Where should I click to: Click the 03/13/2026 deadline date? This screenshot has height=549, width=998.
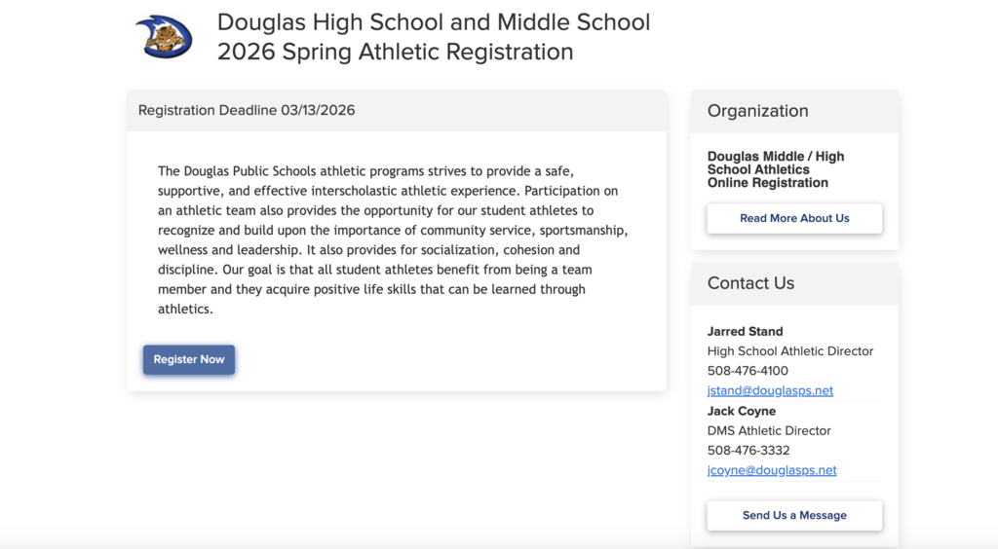click(318, 110)
